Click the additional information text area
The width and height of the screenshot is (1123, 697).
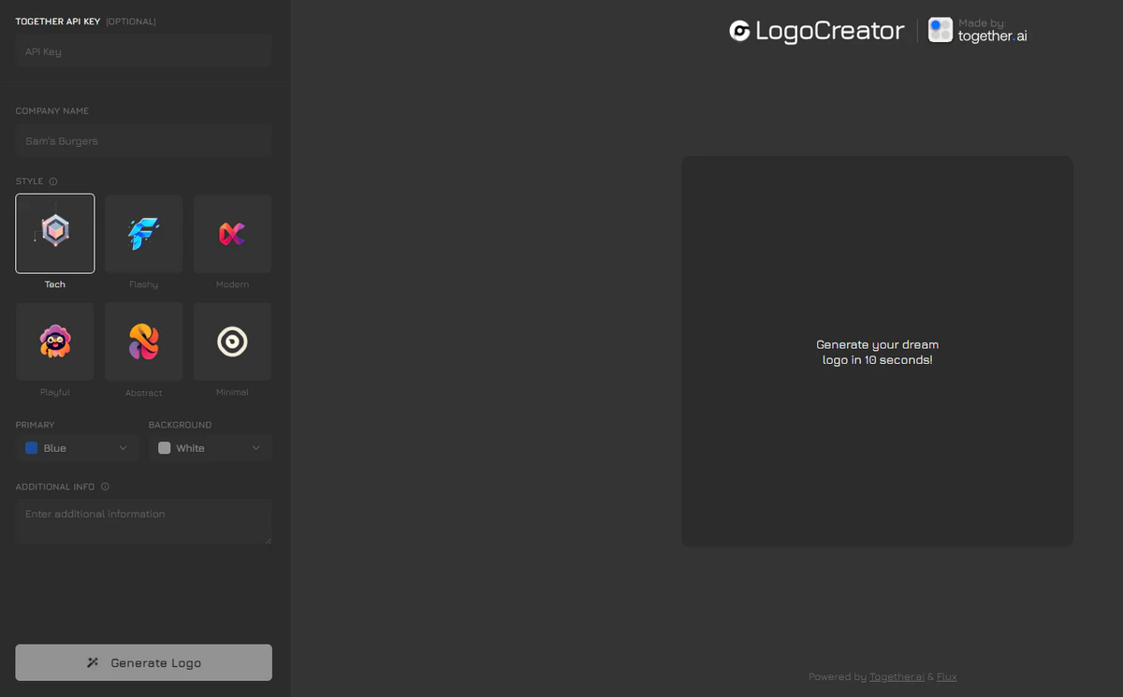click(x=143, y=521)
